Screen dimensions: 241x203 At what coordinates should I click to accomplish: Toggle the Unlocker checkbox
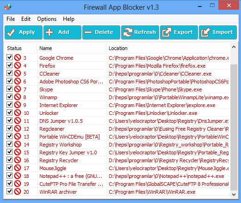point(9,112)
